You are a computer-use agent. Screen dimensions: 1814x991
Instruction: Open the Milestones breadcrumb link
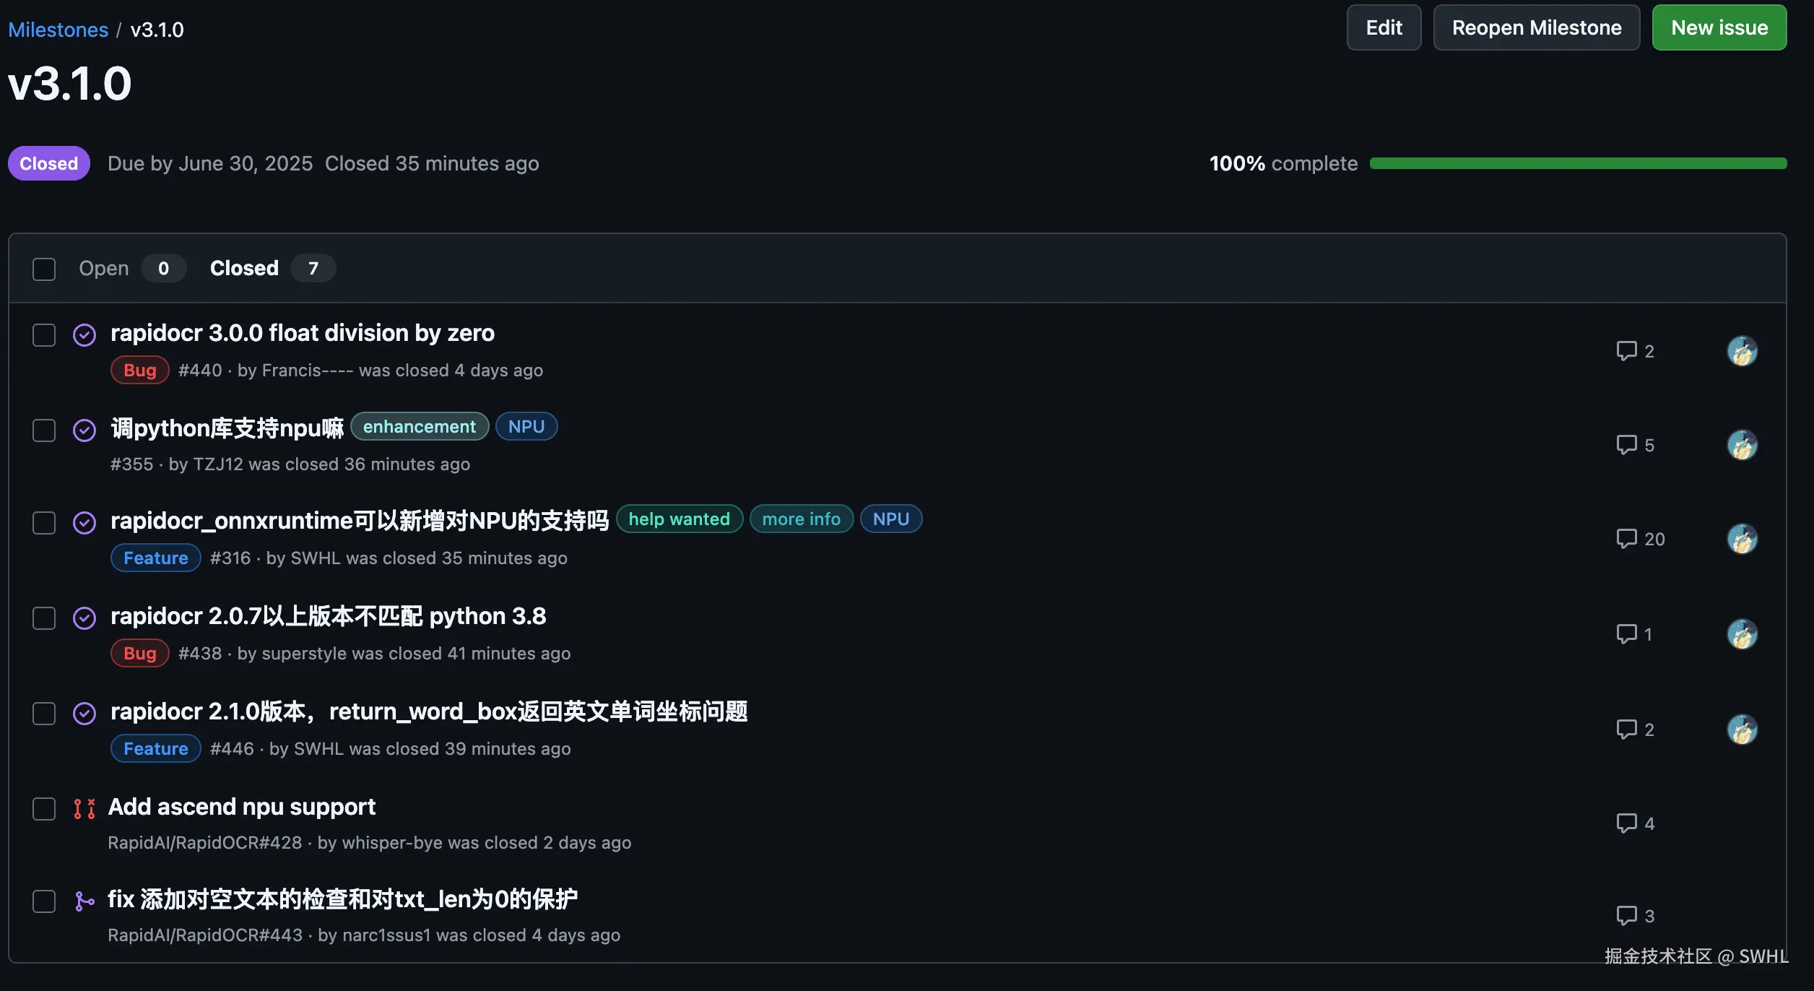point(58,30)
